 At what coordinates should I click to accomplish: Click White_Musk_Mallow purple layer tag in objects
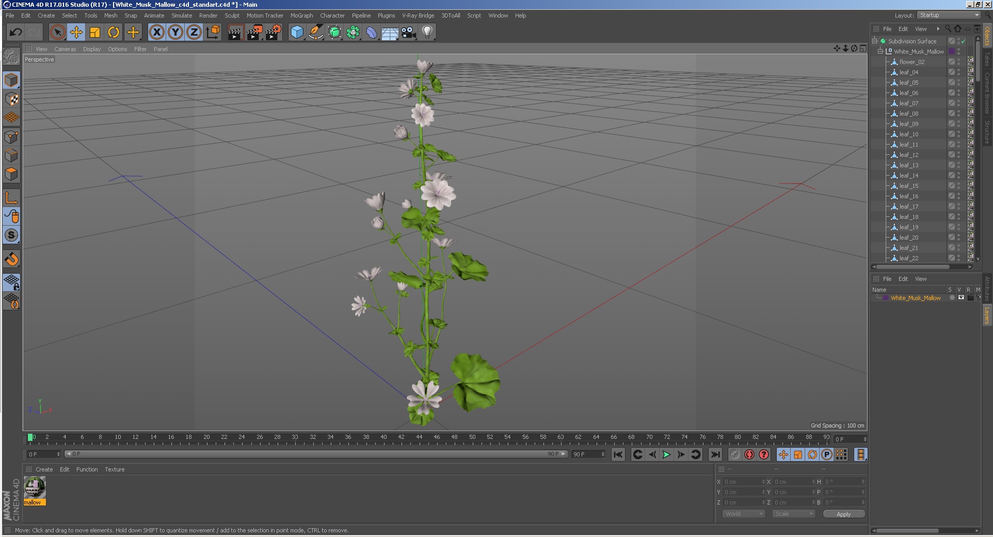952,51
